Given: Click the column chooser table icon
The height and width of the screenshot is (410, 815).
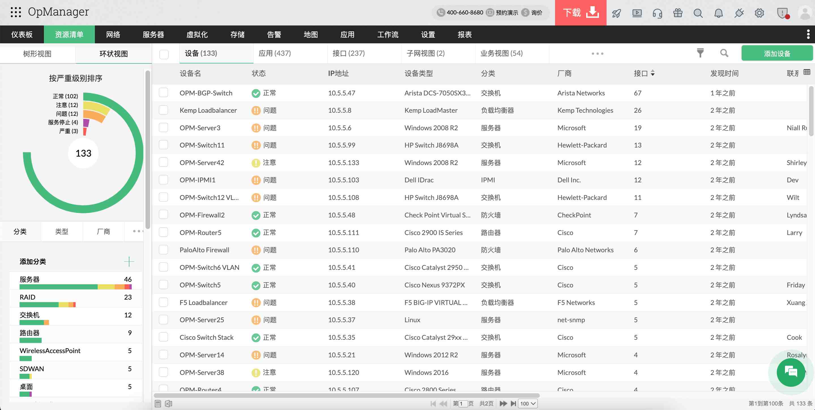Looking at the screenshot, I should click(807, 72).
